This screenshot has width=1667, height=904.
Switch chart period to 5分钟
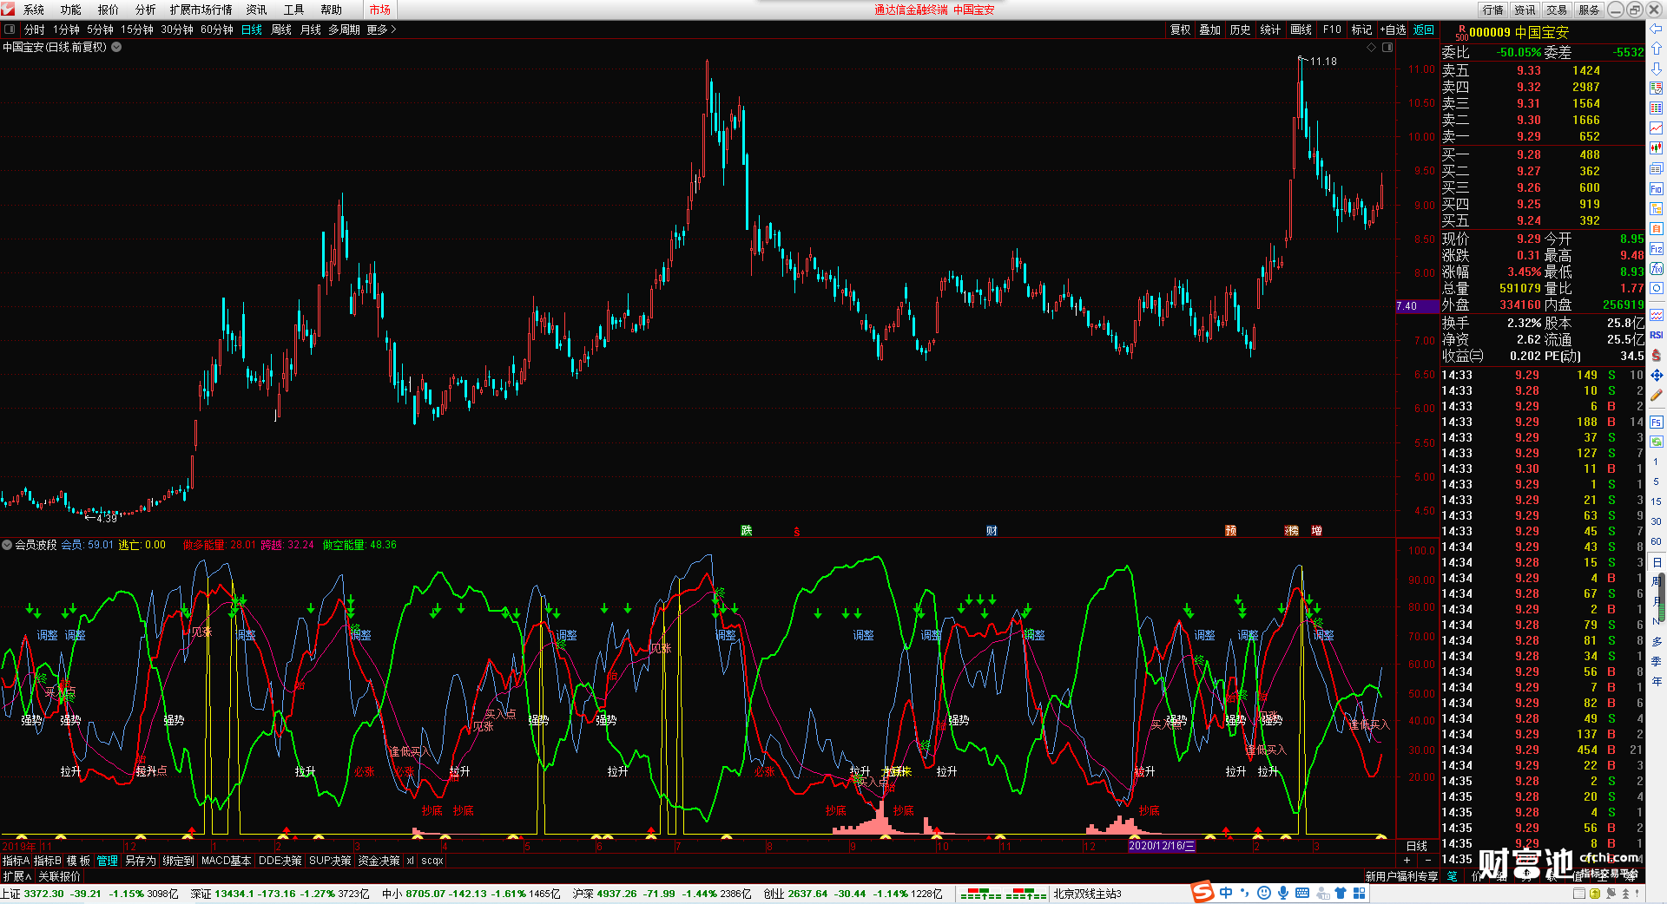(100, 29)
